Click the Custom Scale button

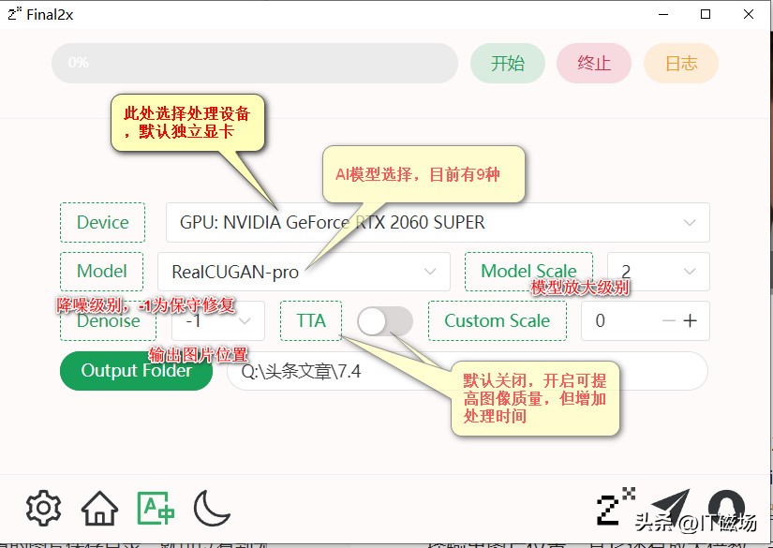[498, 320]
